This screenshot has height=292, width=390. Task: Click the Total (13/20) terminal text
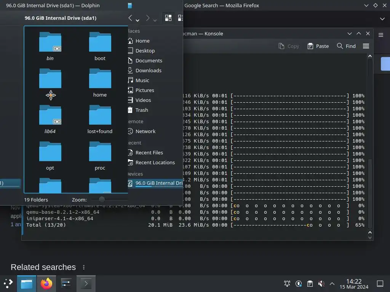46,225
